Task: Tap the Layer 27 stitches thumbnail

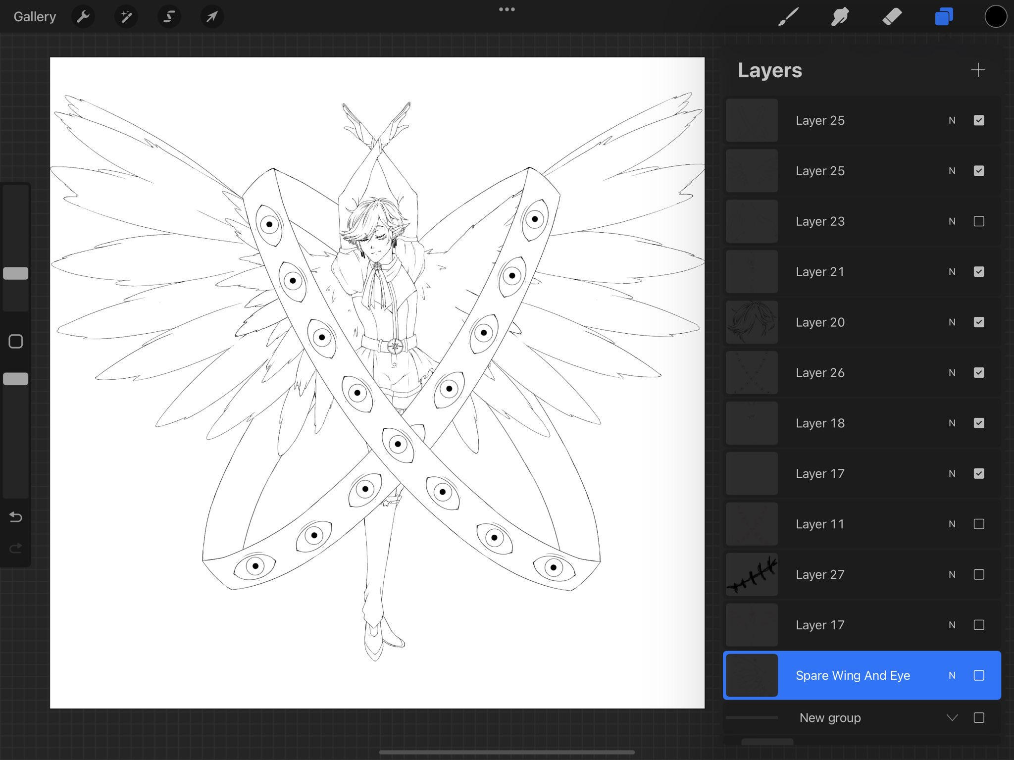Action: (x=752, y=574)
